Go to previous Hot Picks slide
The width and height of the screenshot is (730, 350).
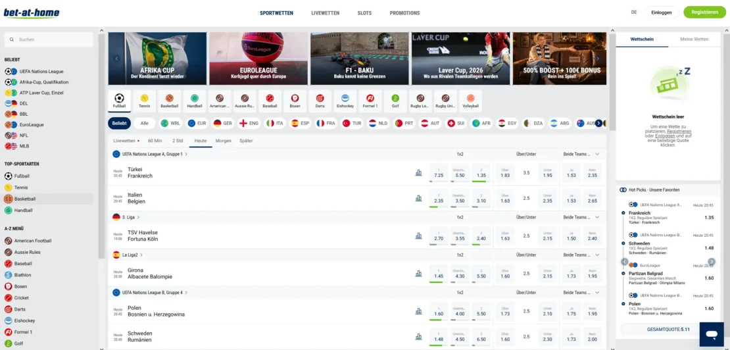click(625, 262)
